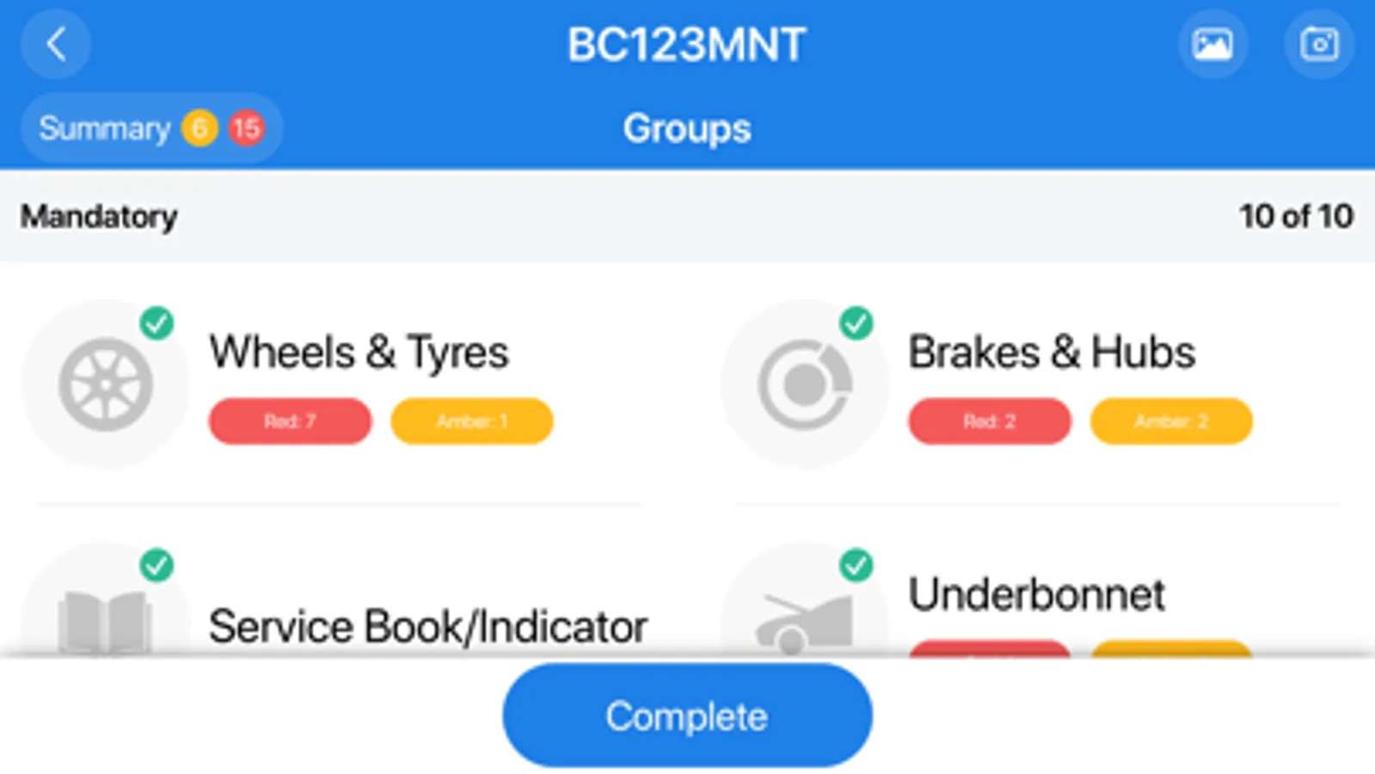
Task: Click the amber 6 count badge
Action: tap(199, 129)
